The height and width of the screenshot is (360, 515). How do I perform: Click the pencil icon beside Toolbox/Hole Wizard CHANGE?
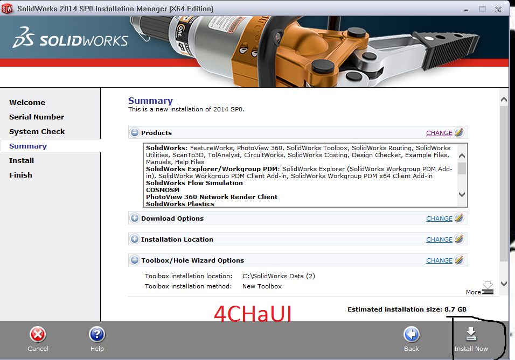pyautogui.click(x=459, y=260)
